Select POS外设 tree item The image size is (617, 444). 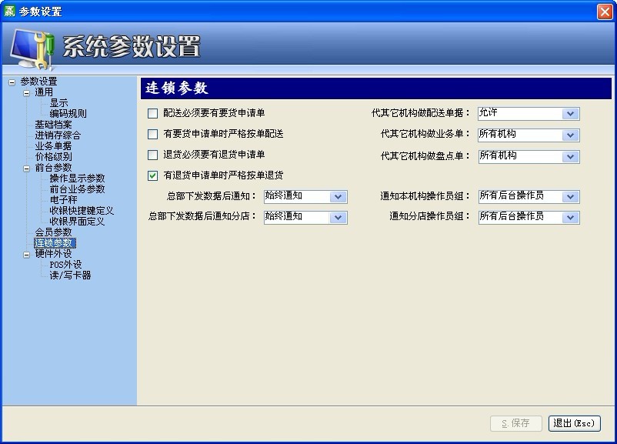(x=65, y=265)
